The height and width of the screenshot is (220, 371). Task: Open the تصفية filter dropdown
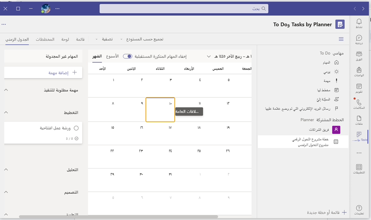[x=104, y=39]
